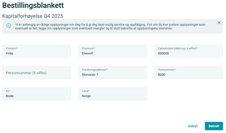Click the '8000' postal code value
Image resolution: width=226 pixels, height=133 pixels.
pos(162,75)
